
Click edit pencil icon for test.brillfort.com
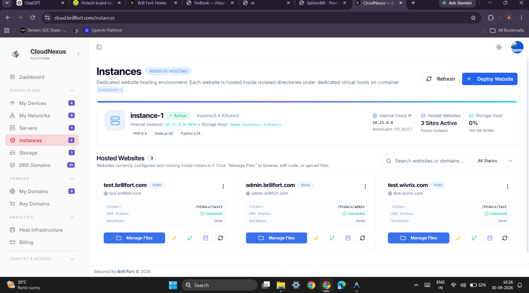pyautogui.click(x=174, y=238)
